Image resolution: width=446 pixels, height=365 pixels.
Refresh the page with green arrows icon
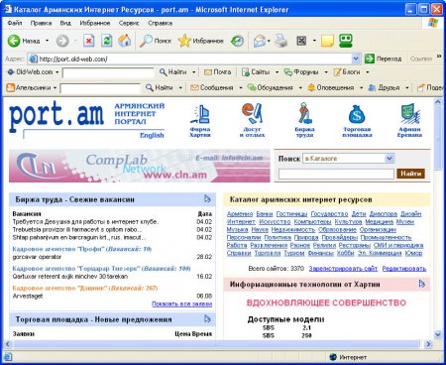(107, 41)
